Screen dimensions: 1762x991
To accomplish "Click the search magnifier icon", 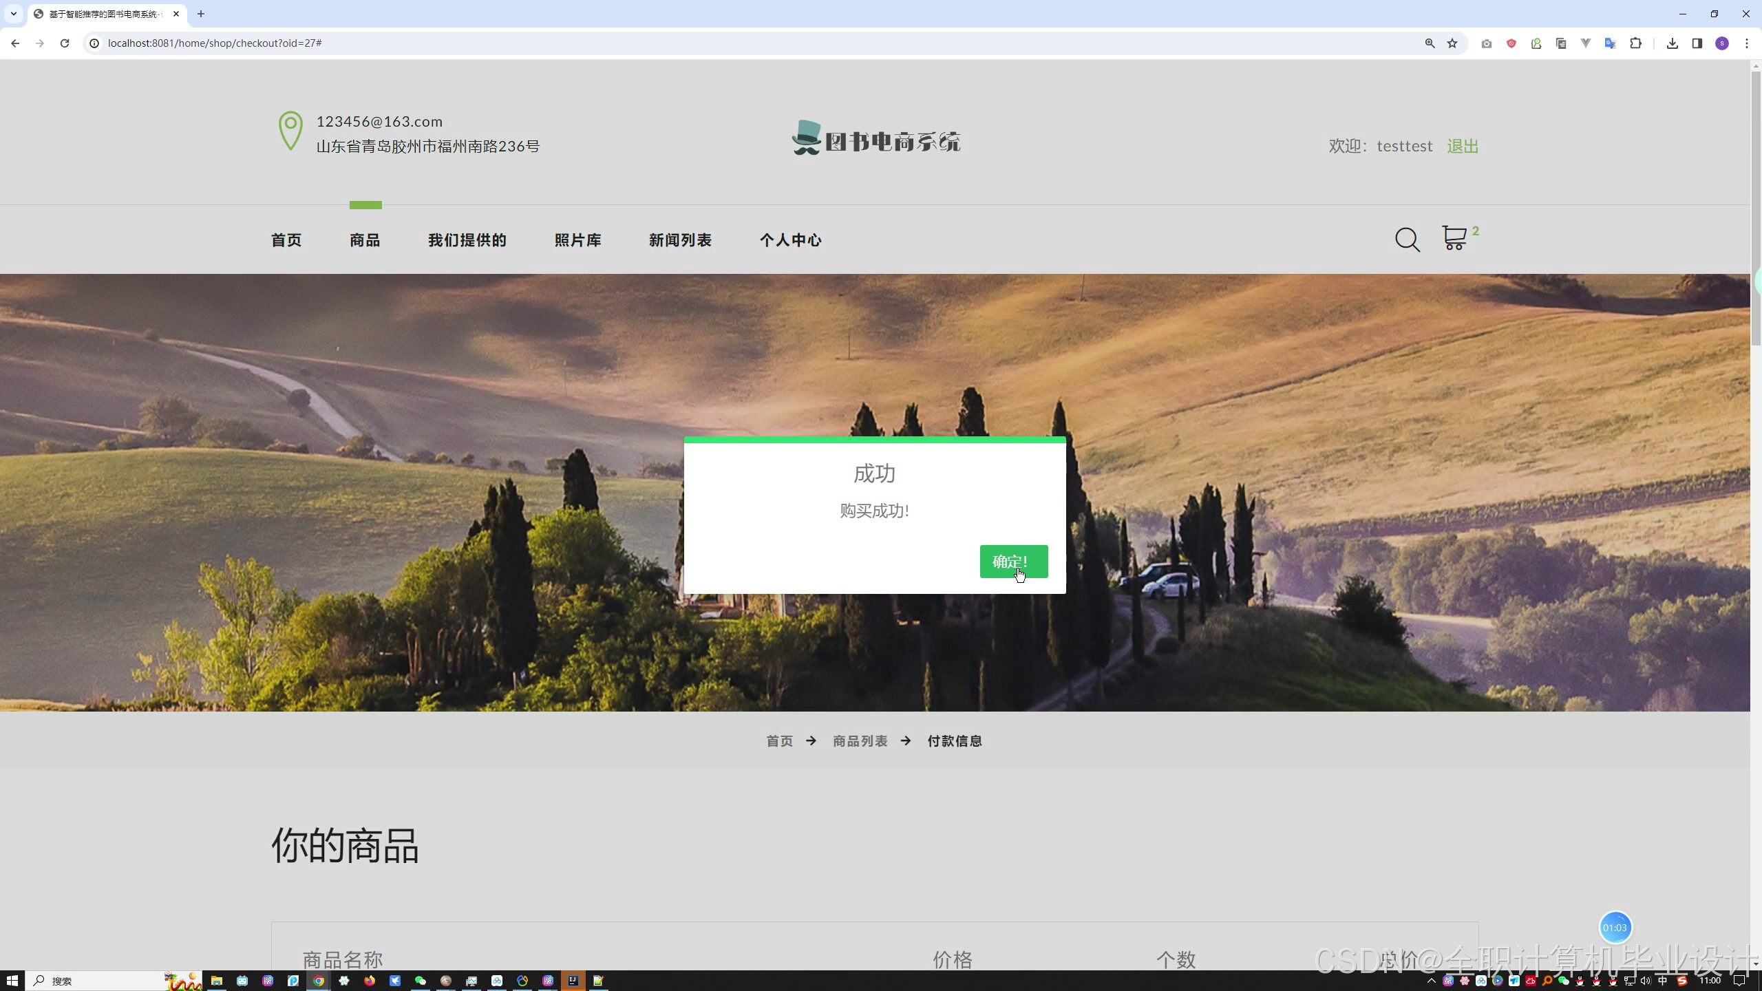I will (x=1407, y=239).
